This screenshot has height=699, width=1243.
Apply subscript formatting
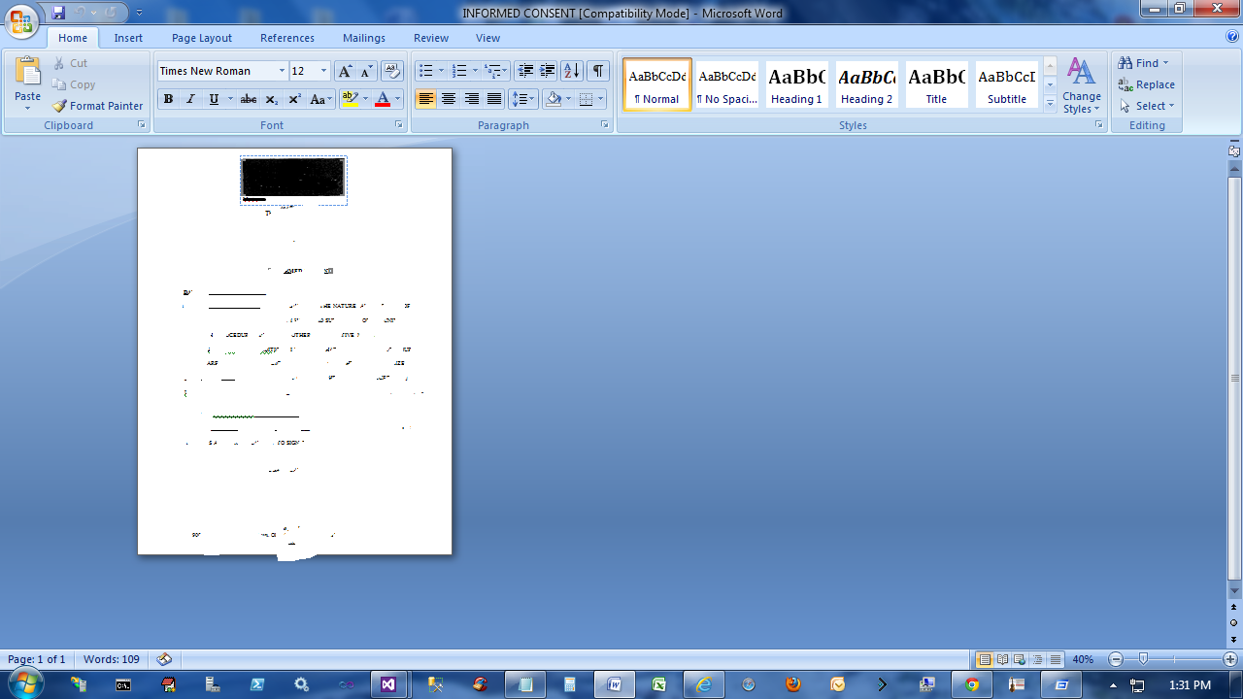click(272, 99)
